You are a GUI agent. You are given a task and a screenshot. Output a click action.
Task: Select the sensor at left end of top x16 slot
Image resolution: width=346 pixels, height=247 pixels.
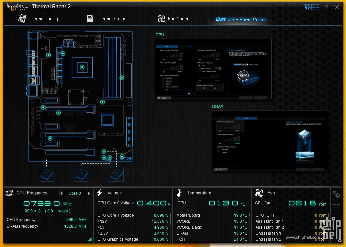43,108
